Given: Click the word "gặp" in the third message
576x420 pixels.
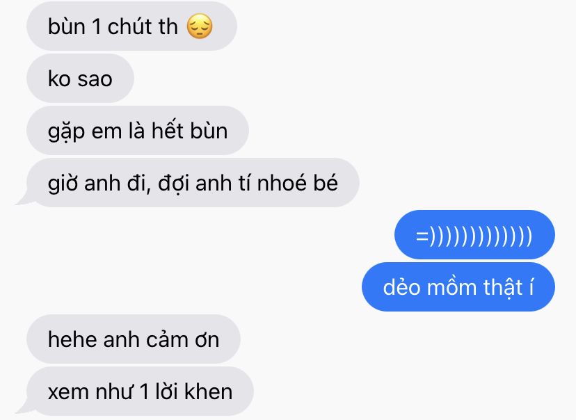Looking at the screenshot, I should pyautogui.click(x=66, y=132).
